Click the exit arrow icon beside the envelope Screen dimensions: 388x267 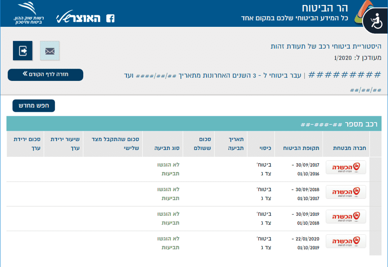click(x=23, y=51)
